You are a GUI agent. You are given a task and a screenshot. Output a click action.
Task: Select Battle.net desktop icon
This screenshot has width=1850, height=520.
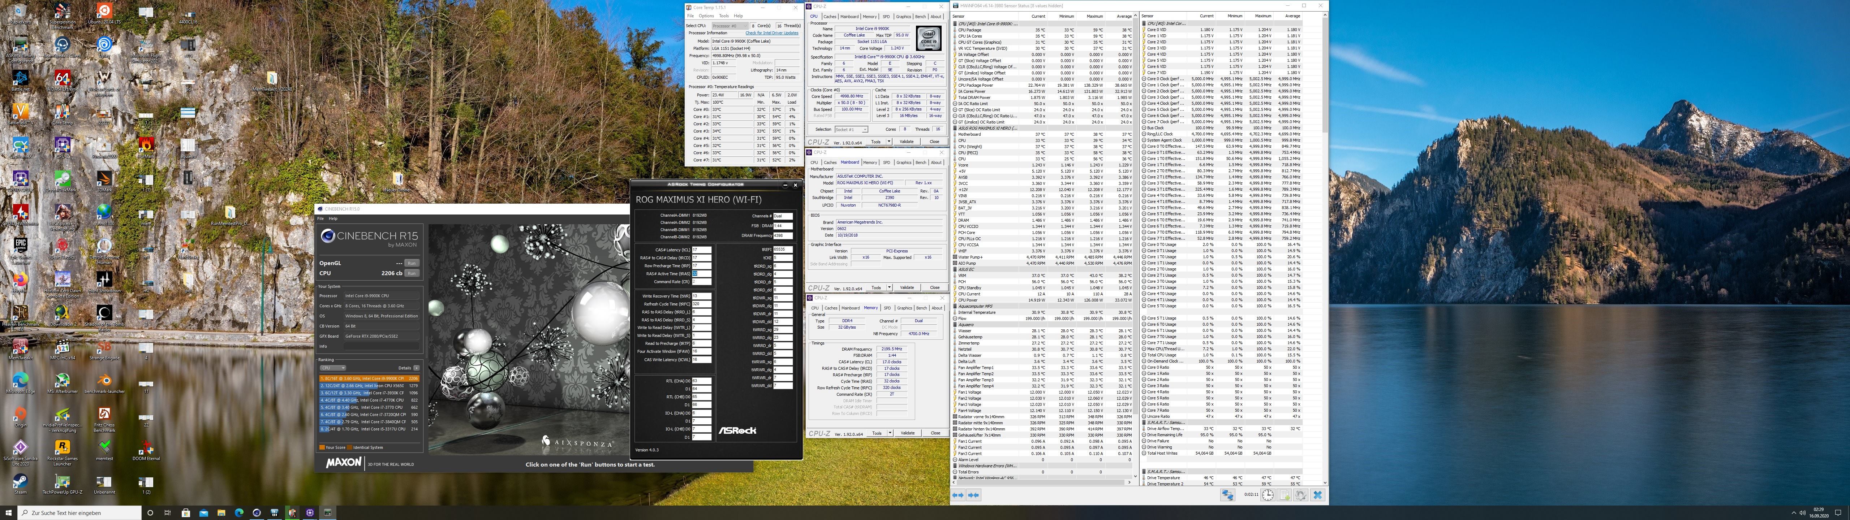[20, 81]
